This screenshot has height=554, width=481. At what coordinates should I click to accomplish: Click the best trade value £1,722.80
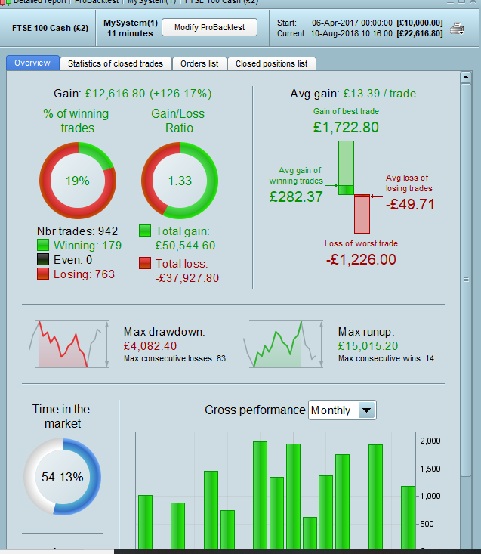click(x=346, y=127)
